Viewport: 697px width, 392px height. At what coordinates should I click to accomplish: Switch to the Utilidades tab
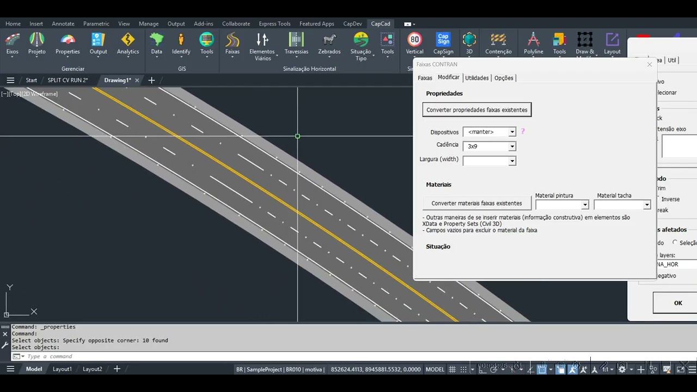tap(476, 78)
